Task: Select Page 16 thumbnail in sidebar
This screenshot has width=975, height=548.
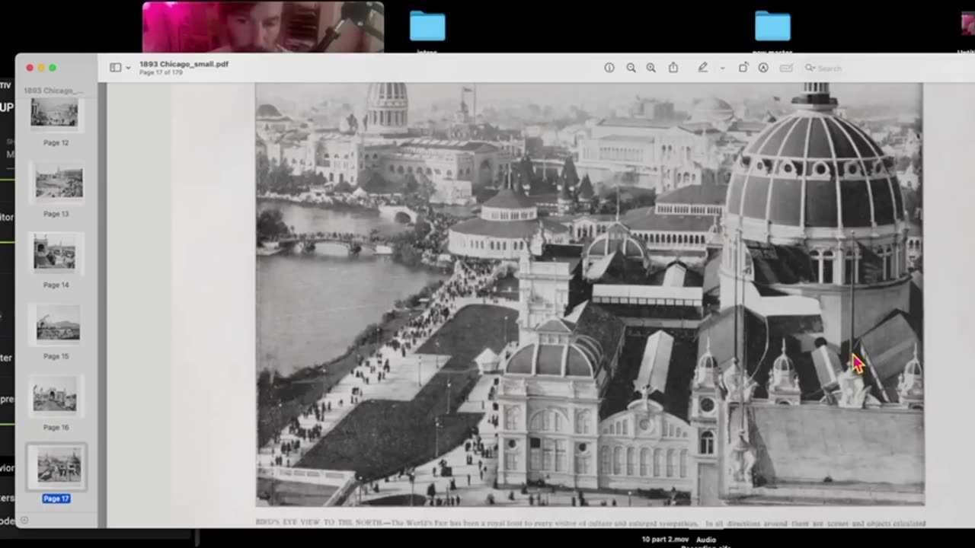Action: point(55,394)
